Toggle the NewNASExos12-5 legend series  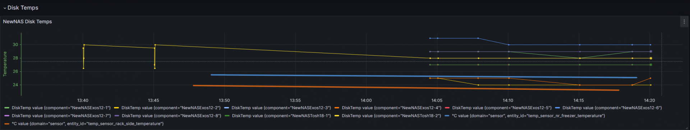[502, 108]
